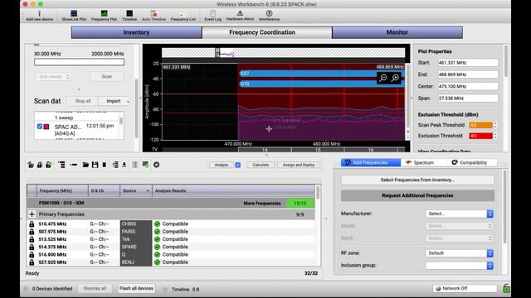Open the Frequency List
Screen dimensions: 531x298
point(183,16)
